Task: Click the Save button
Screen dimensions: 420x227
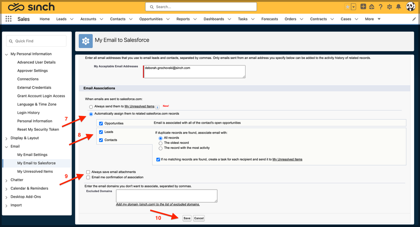Action: coord(187,218)
